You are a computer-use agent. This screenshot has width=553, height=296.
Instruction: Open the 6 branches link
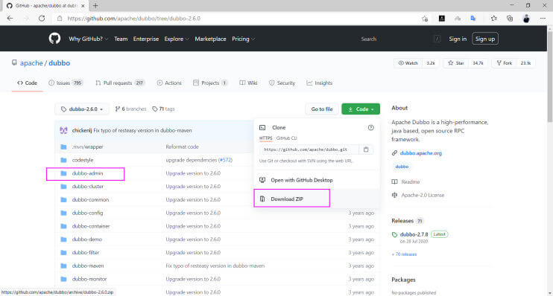(130, 109)
